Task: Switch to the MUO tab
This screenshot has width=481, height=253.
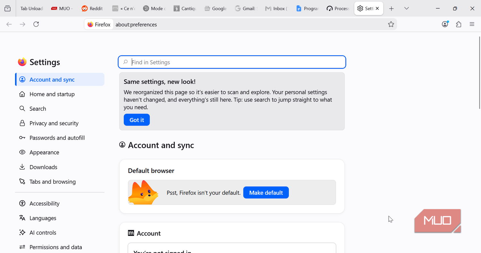Action: 62,9
